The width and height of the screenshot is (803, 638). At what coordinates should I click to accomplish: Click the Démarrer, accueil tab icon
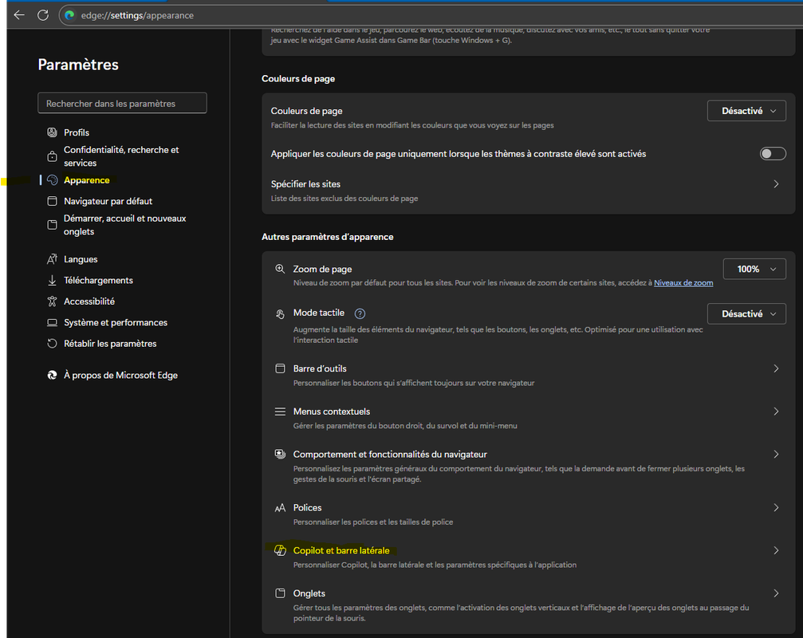click(52, 225)
